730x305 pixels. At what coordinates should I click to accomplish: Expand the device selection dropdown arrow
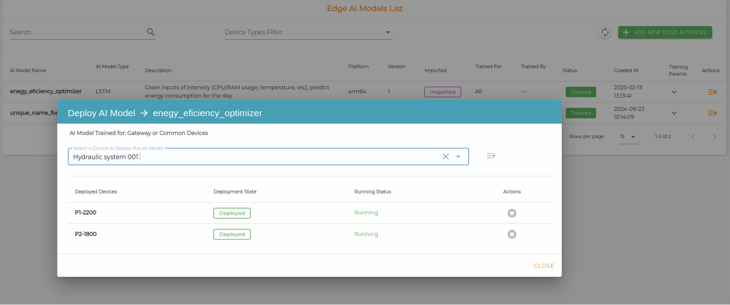458,157
